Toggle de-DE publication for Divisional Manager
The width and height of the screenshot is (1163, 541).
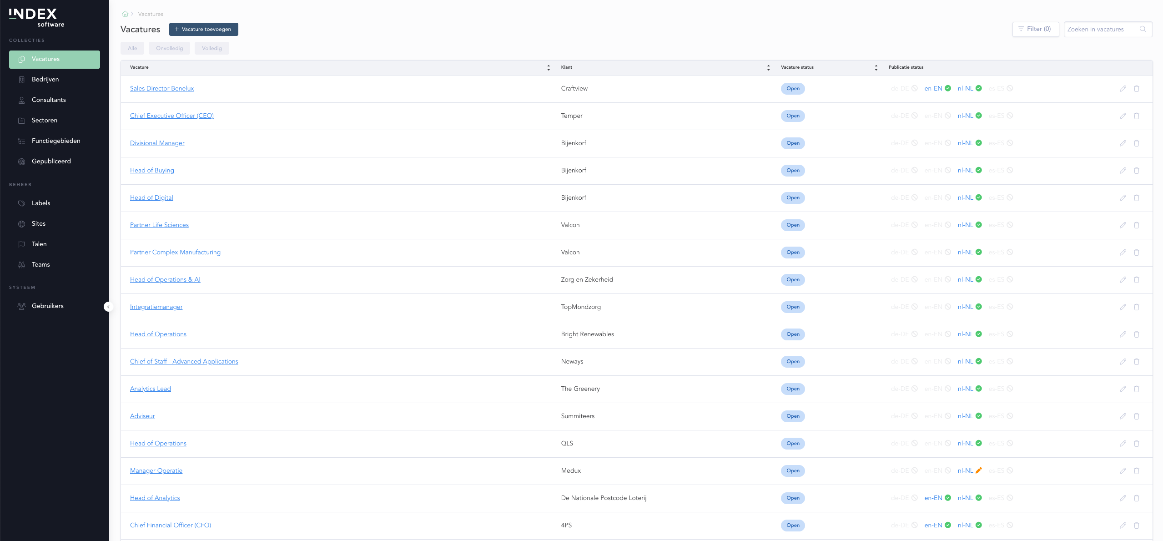[x=904, y=143]
